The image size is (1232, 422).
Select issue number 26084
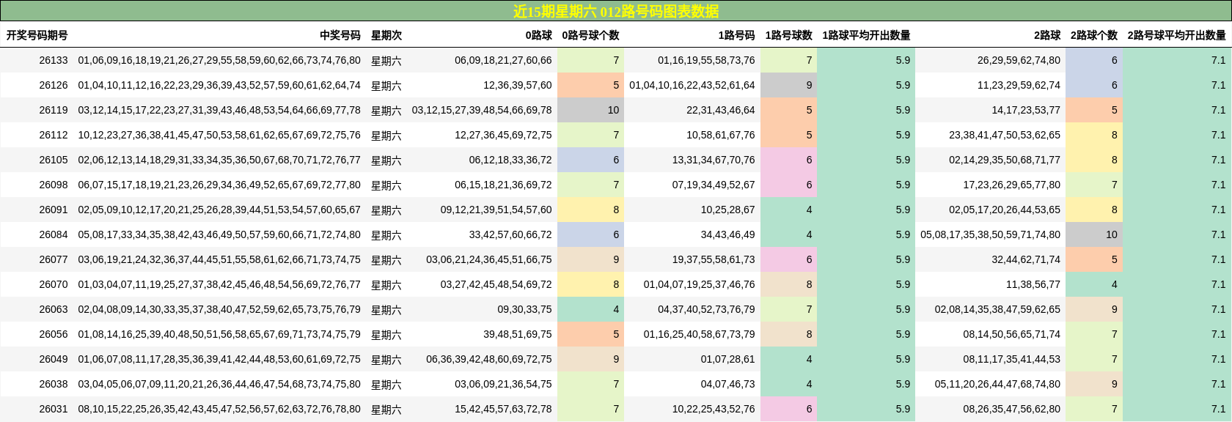pos(54,234)
